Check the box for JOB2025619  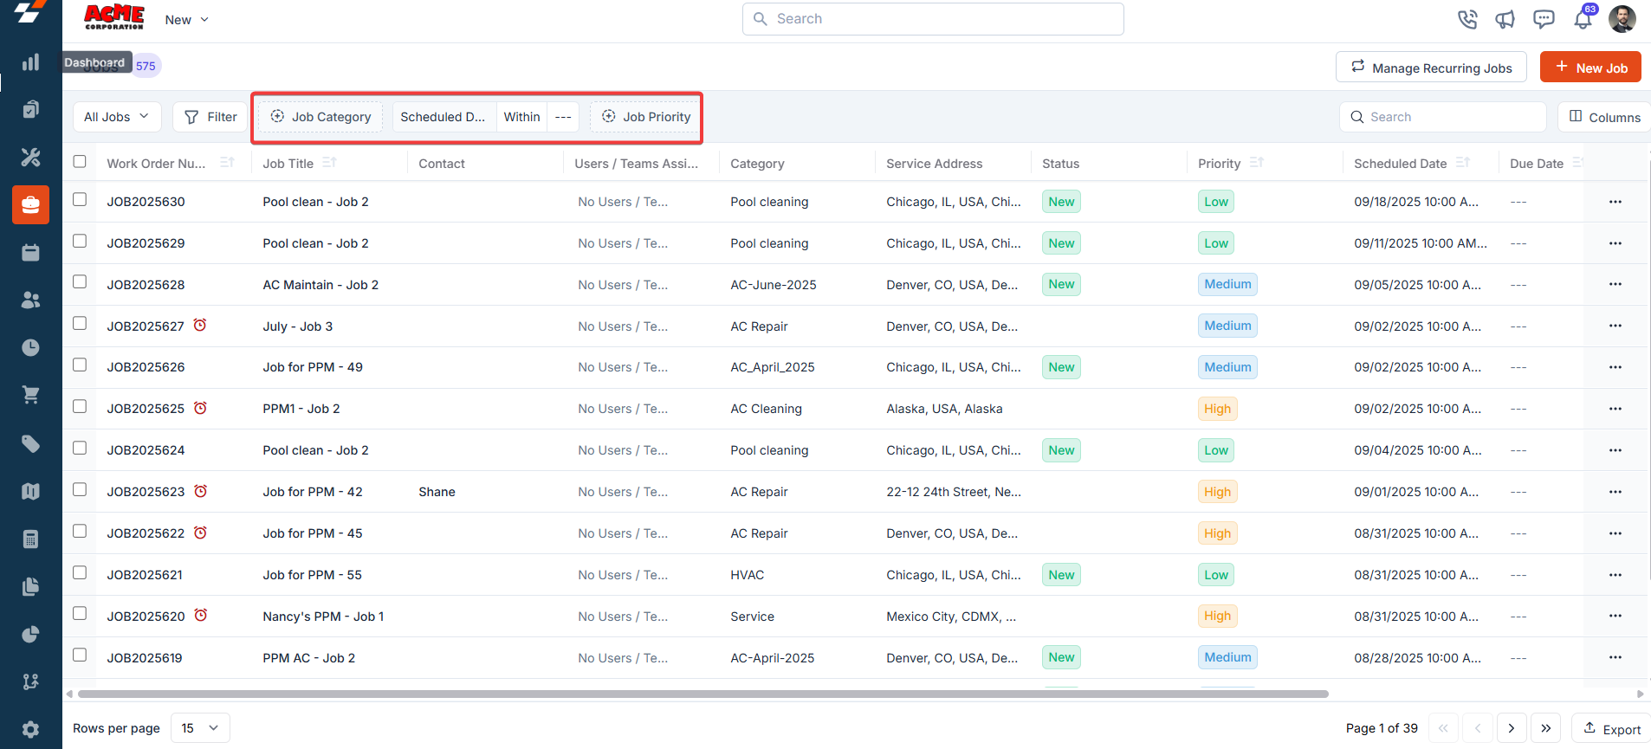coord(80,655)
